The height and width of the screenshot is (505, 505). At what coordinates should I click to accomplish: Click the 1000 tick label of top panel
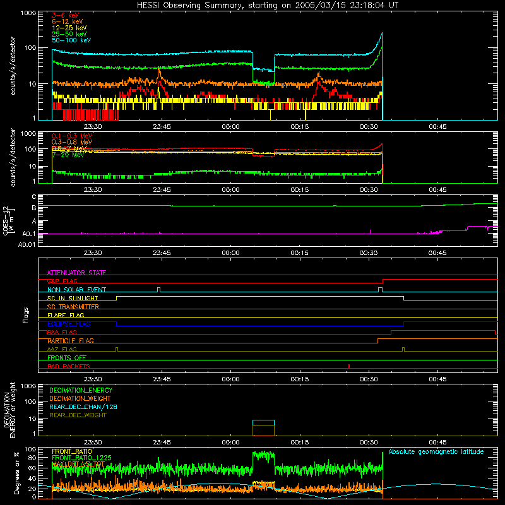click(x=28, y=13)
